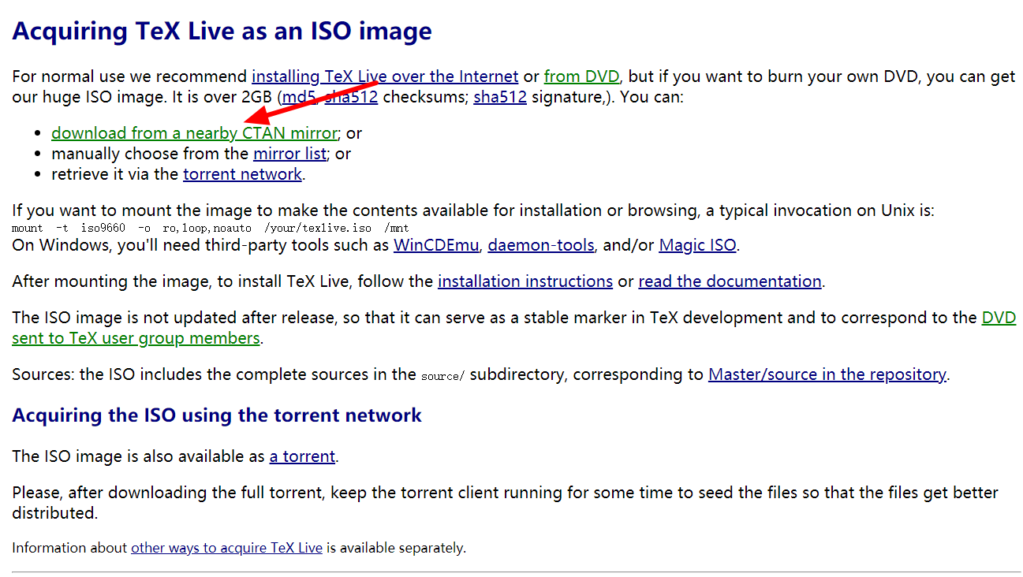Follow the 'installation instructions' link
Screen dimensions: 1023x577
tap(525, 281)
